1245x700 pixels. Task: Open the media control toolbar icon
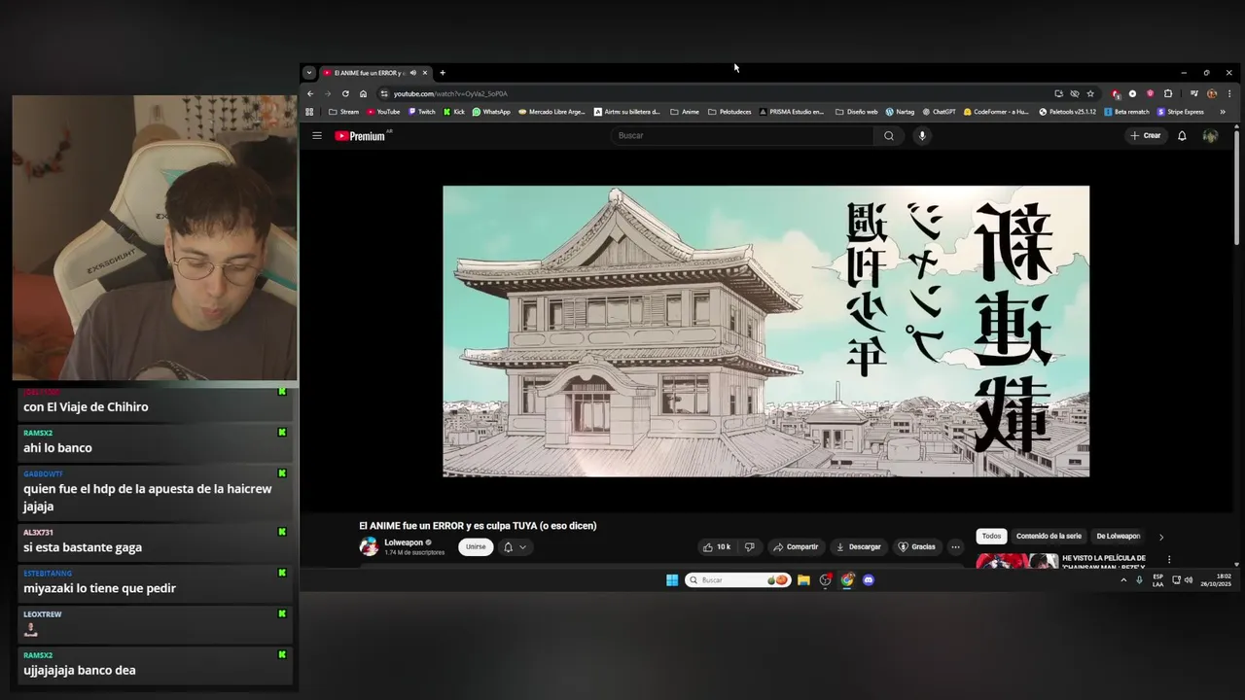(x=1194, y=93)
